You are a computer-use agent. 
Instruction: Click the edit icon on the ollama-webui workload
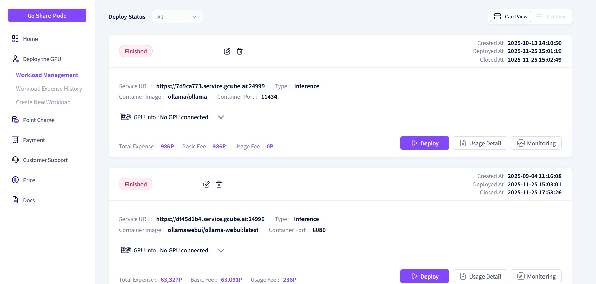point(206,184)
